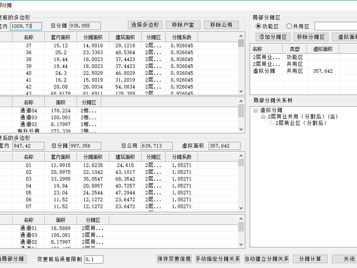Click the 选择多边形 button
The height and width of the screenshot is (268, 357).
pos(145,25)
